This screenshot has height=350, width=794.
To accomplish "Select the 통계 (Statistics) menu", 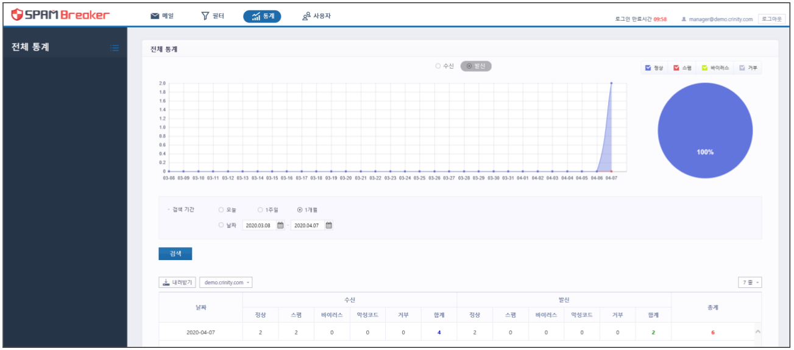I will click(262, 16).
